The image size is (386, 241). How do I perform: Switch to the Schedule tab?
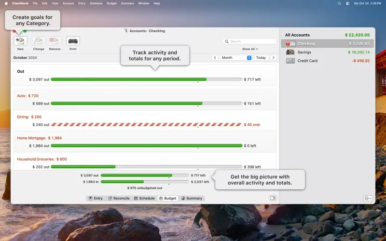144,198
